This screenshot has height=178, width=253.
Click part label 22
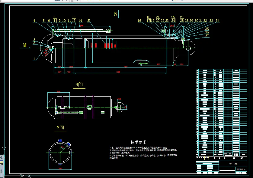click(162, 21)
